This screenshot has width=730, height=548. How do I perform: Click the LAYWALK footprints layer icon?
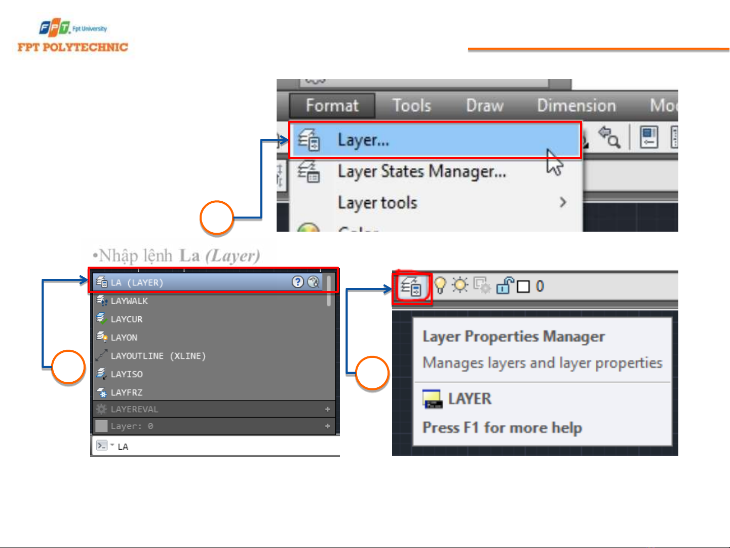click(x=102, y=301)
